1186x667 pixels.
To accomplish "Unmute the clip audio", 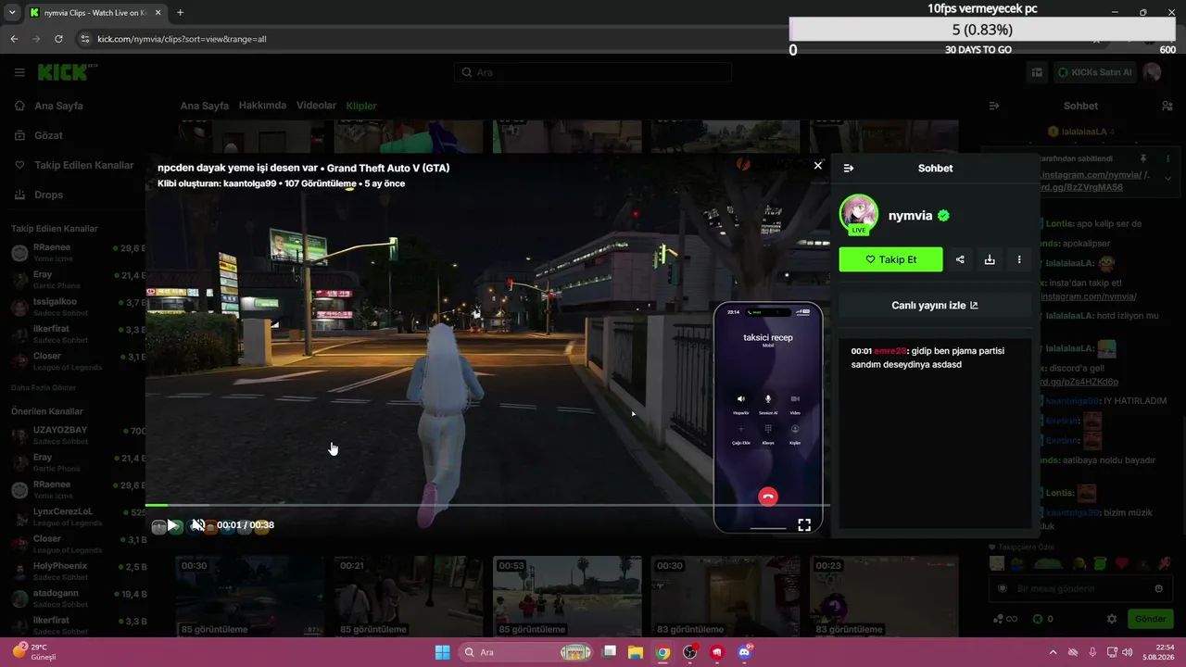I will coord(197,525).
